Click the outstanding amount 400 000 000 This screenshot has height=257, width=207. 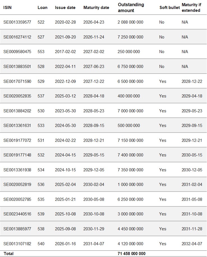point(129,96)
